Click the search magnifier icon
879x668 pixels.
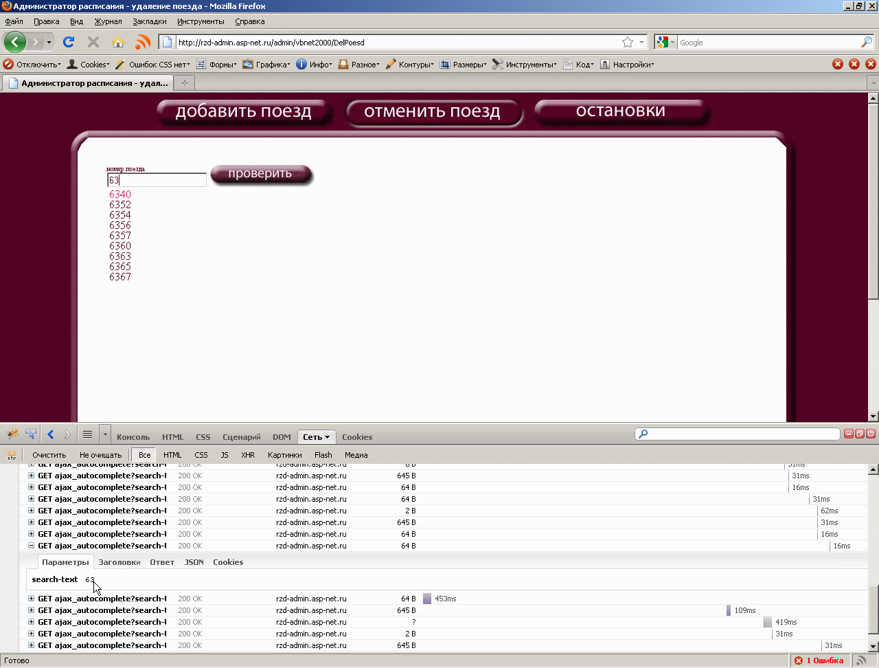pos(867,42)
